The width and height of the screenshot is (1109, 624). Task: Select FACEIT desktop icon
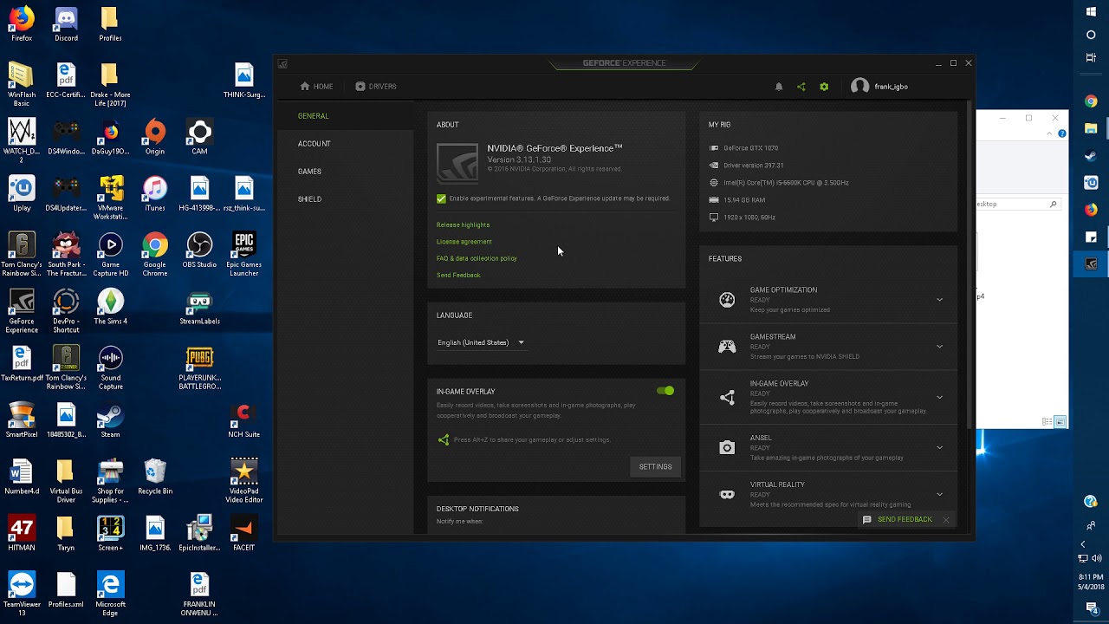(244, 533)
